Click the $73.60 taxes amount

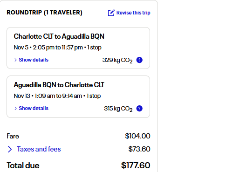(139, 149)
